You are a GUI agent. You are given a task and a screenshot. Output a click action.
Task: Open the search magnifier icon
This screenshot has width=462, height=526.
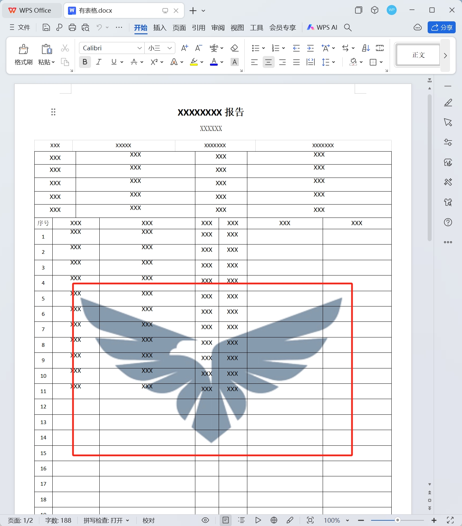point(348,27)
